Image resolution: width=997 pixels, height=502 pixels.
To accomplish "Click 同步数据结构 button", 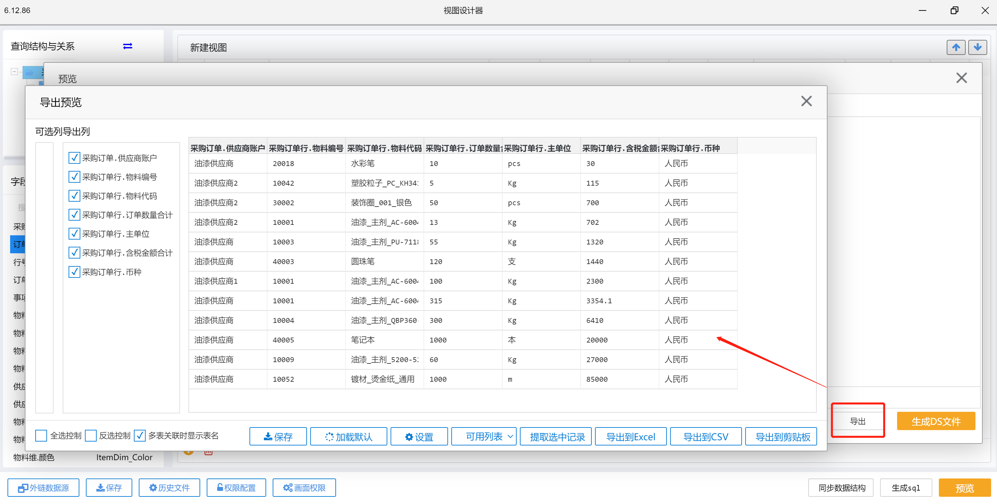I will 841,488.
